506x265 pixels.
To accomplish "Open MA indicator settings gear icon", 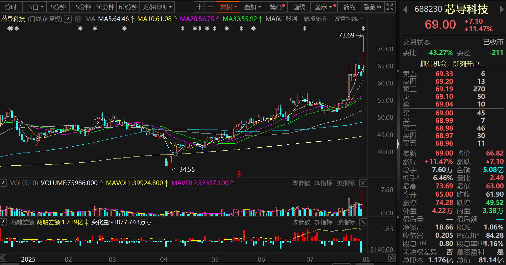I will coord(78,19).
